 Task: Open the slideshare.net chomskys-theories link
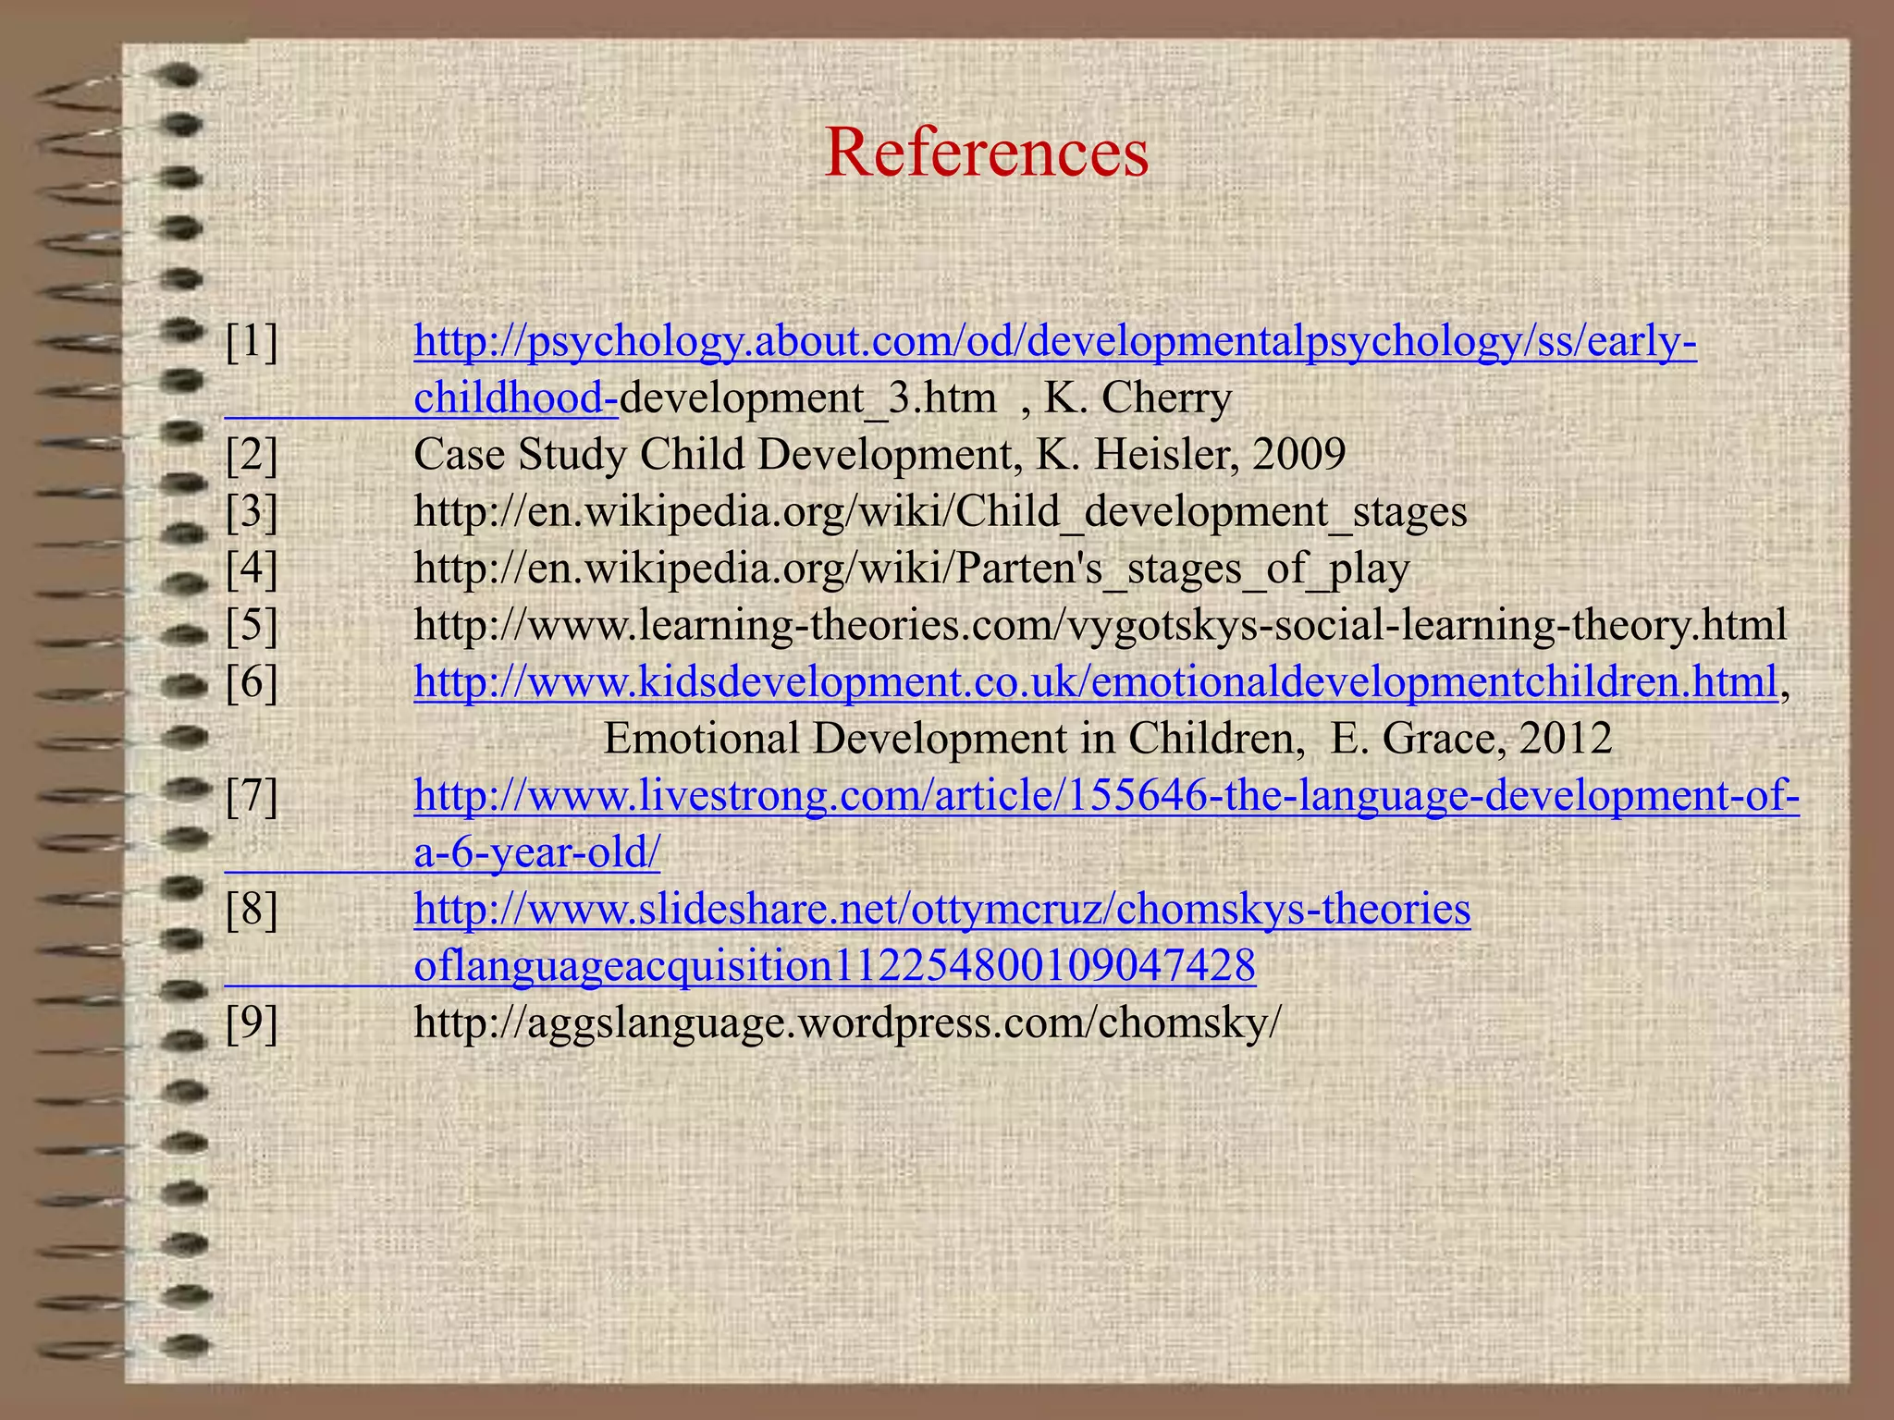tap(942, 910)
